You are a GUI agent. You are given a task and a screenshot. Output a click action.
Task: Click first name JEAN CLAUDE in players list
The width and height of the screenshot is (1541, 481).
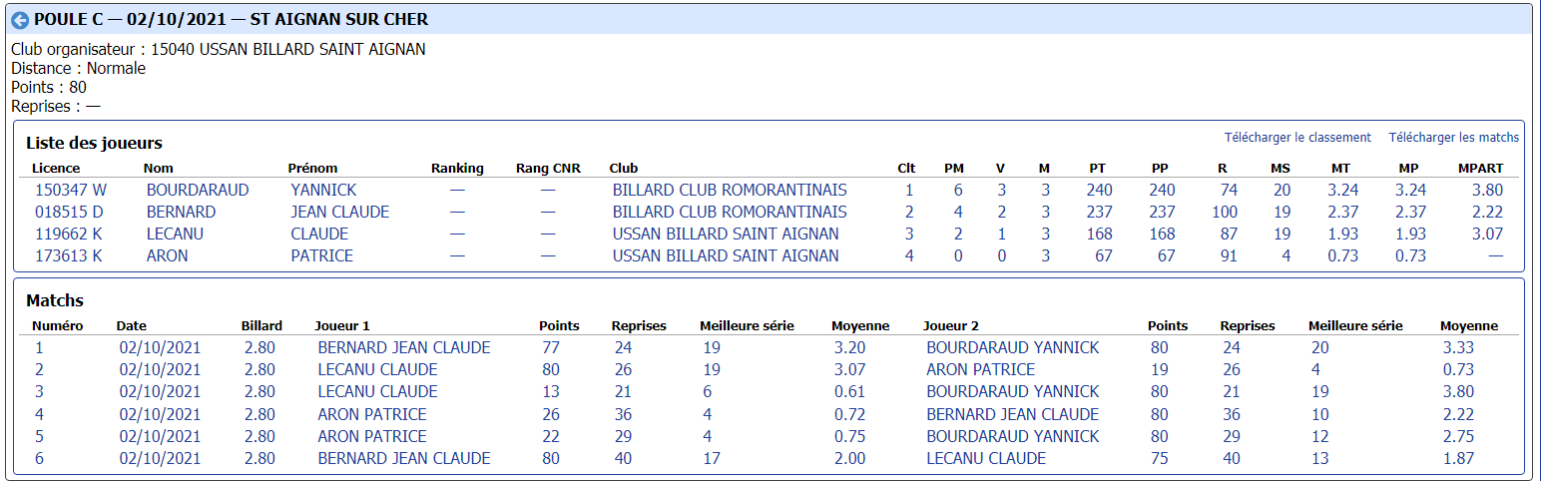[x=339, y=212]
